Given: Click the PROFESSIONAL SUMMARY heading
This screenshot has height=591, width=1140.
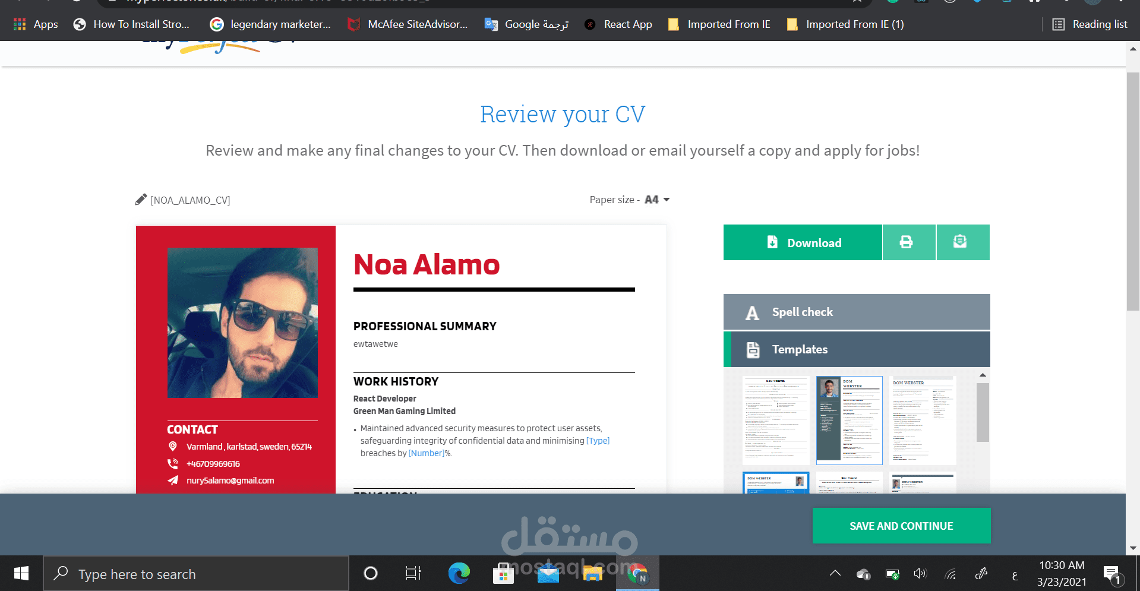Looking at the screenshot, I should [x=425, y=326].
